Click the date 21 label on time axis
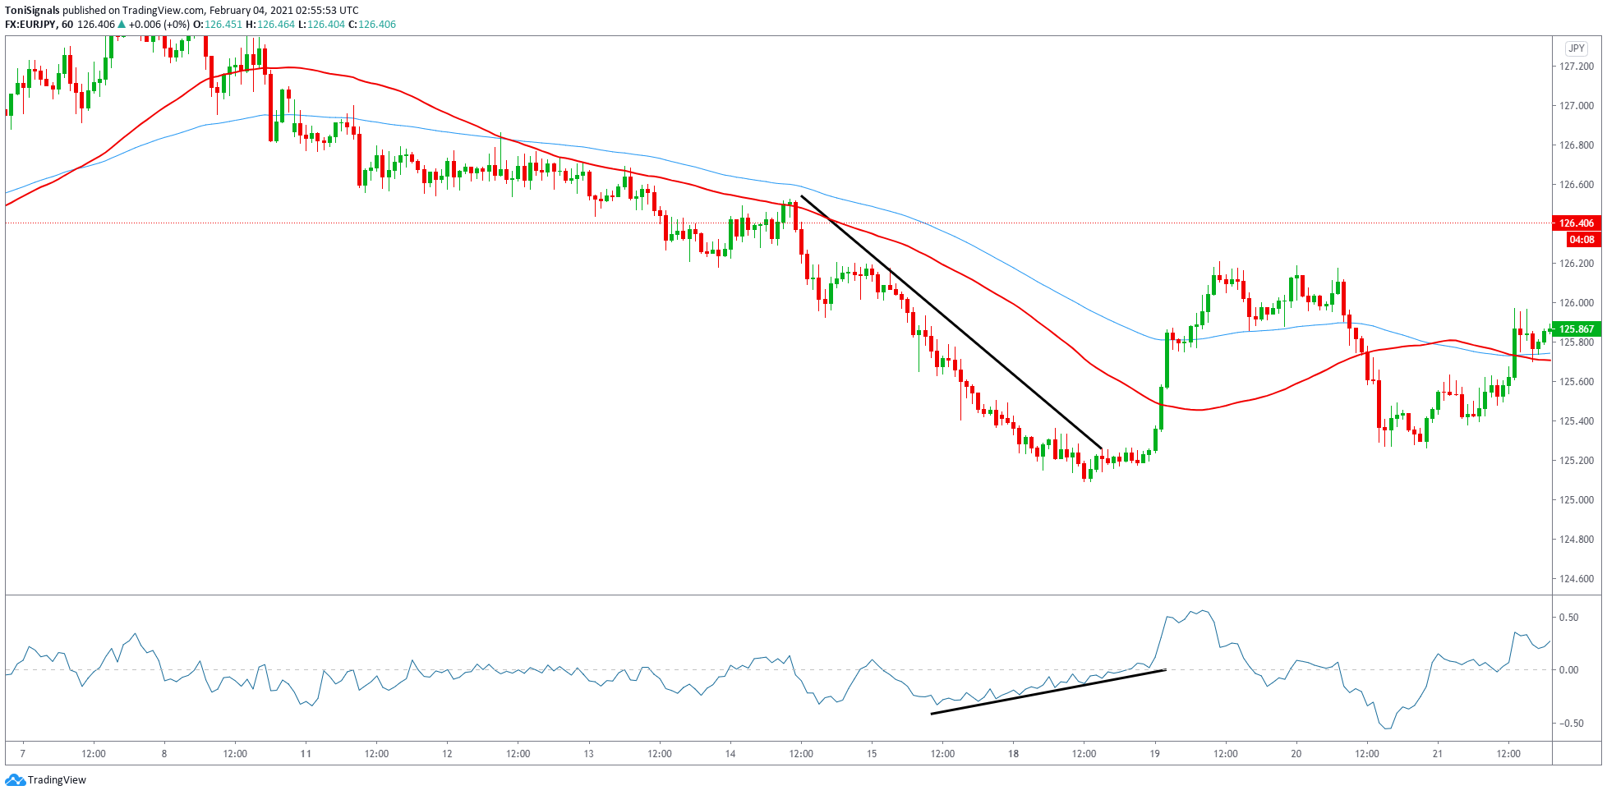Screen dimensions: 1607x795 (x=1438, y=753)
